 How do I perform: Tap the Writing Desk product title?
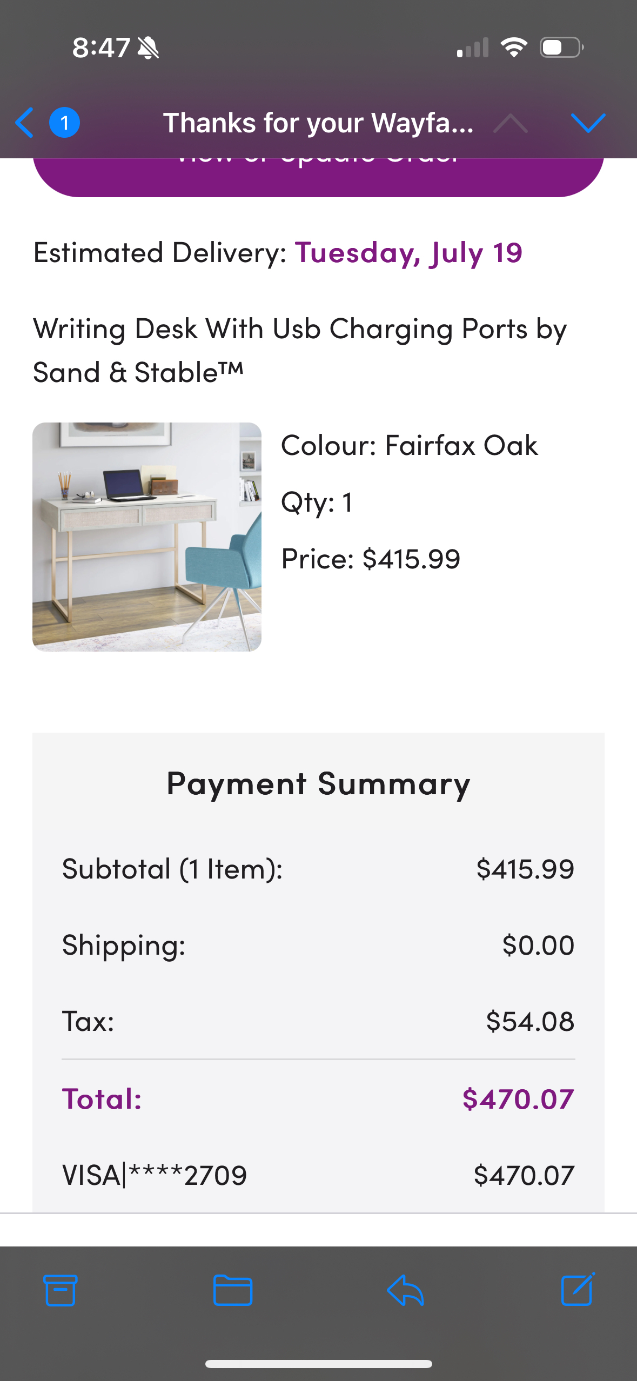pos(300,350)
